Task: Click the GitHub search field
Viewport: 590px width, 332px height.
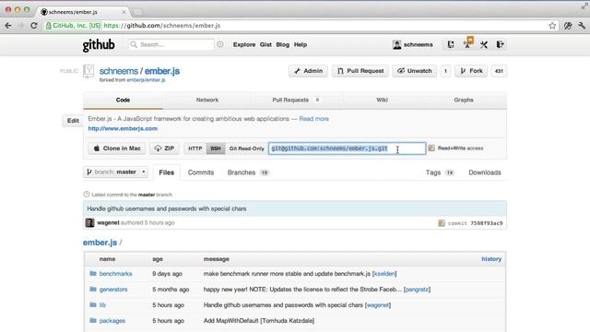Action: tap(171, 44)
